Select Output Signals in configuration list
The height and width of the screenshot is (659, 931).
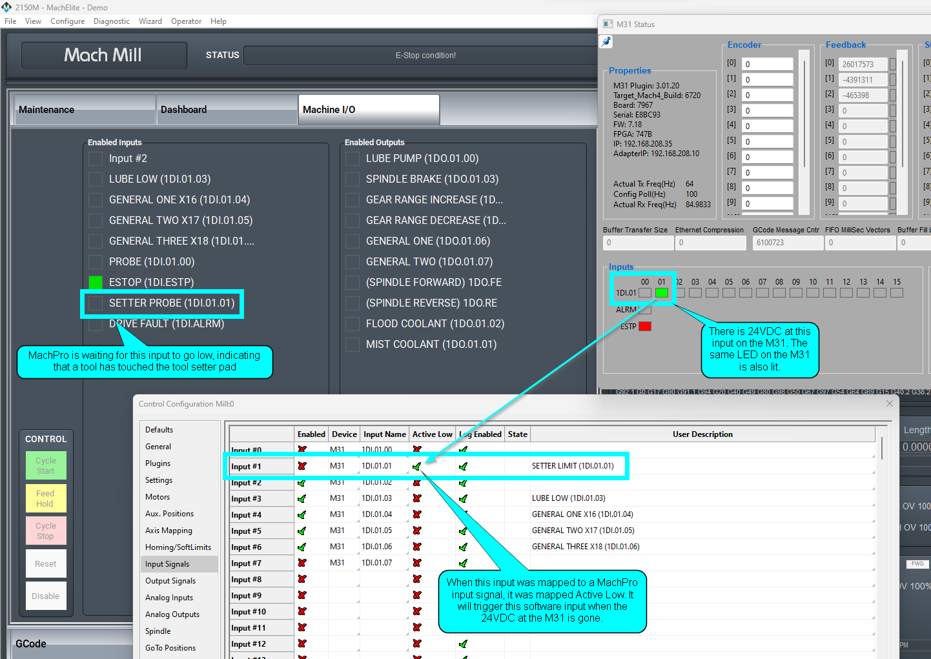(x=180, y=581)
